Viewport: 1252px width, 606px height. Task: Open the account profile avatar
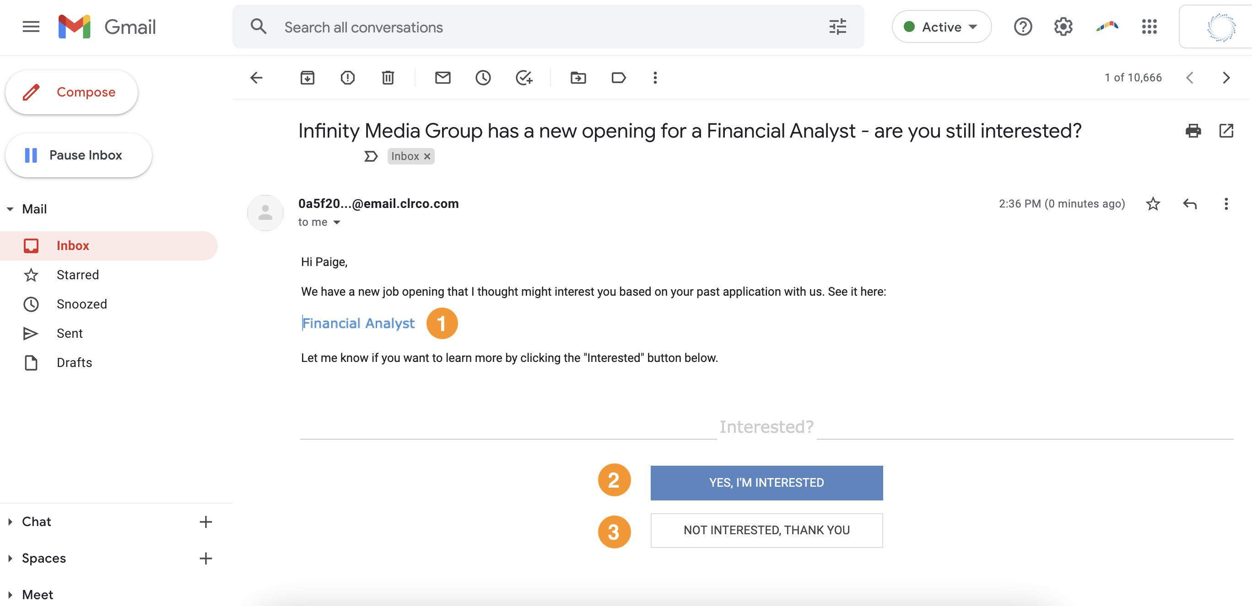point(1220,27)
